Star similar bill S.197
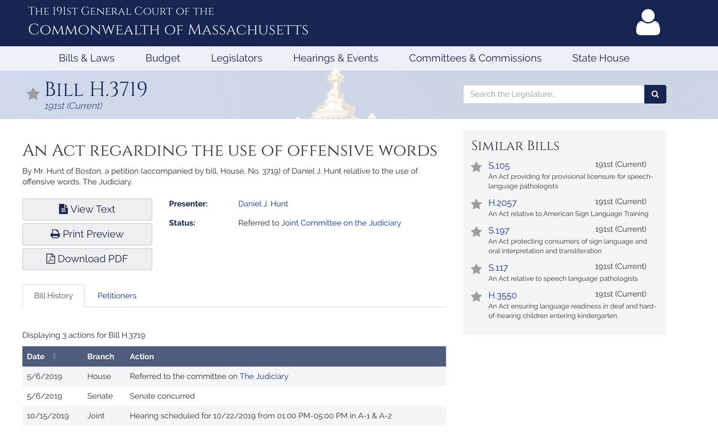Image resolution: width=718 pixels, height=437 pixels. point(476,231)
